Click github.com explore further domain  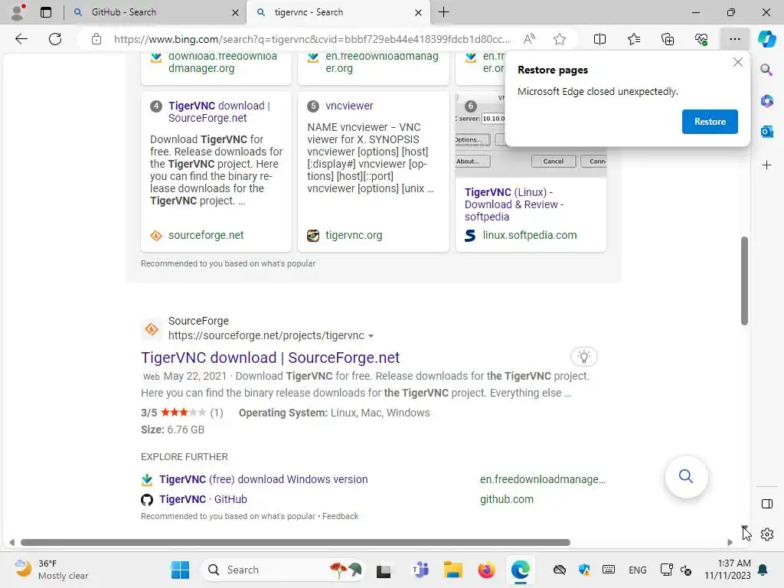(507, 499)
